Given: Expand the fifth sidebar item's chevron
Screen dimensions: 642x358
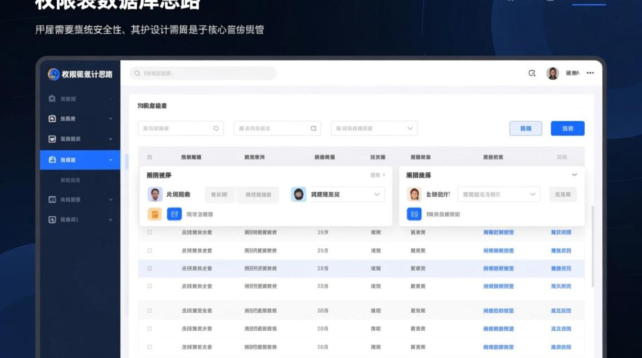Looking at the screenshot, I should [111, 200].
